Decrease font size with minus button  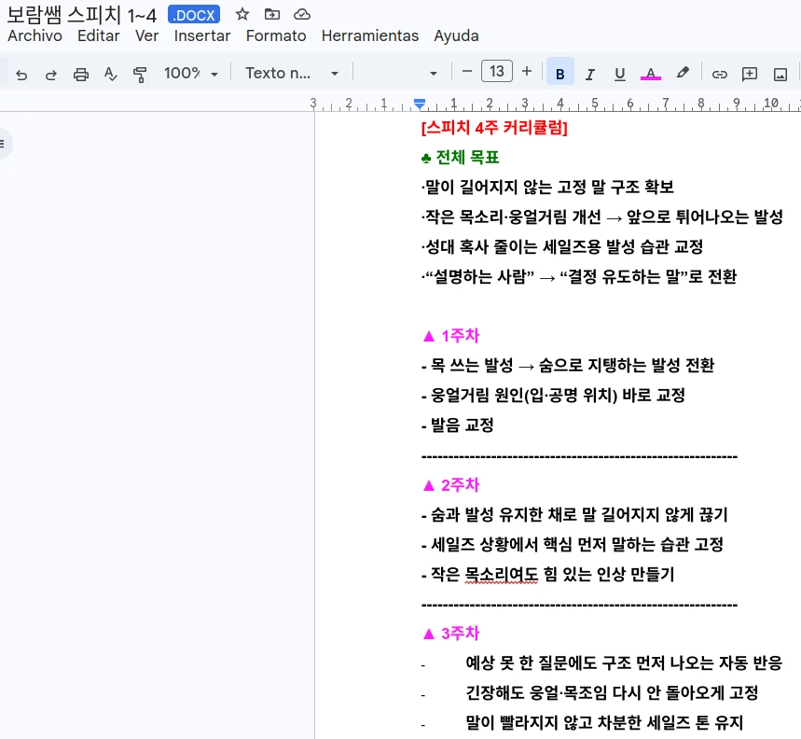click(466, 72)
